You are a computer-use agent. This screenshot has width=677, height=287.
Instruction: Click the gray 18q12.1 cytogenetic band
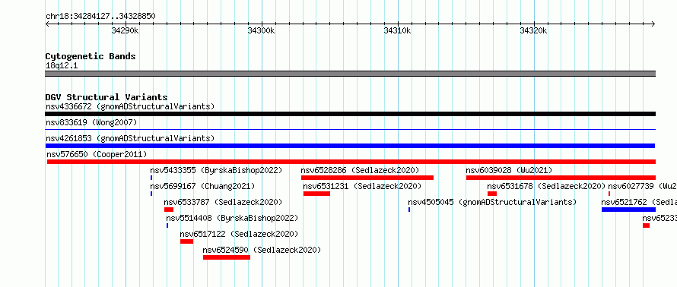[x=350, y=74]
